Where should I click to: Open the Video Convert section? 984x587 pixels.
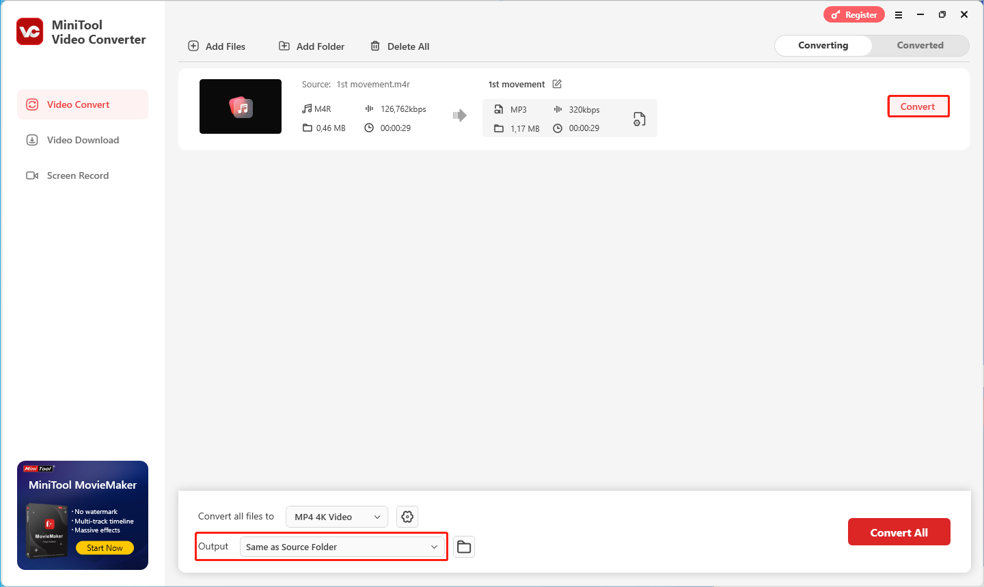(83, 104)
